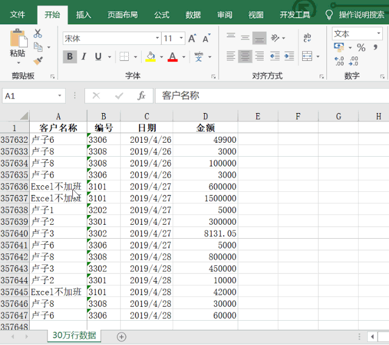Viewport: 389px width, 345px height.
Task: Align text left
Action: [x=231, y=56]
